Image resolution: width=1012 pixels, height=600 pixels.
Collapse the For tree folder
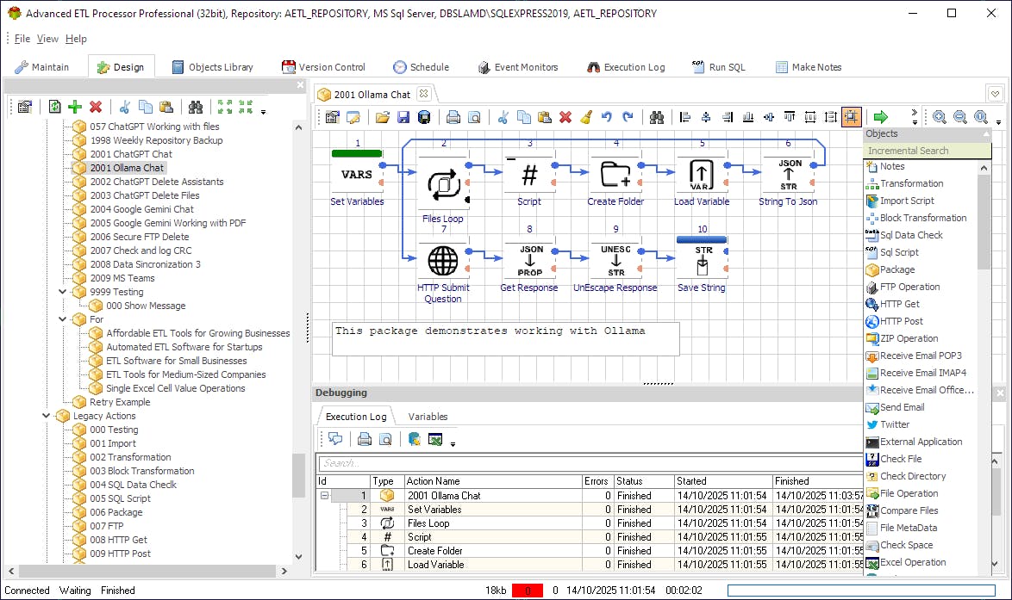[x=63, y=319]
